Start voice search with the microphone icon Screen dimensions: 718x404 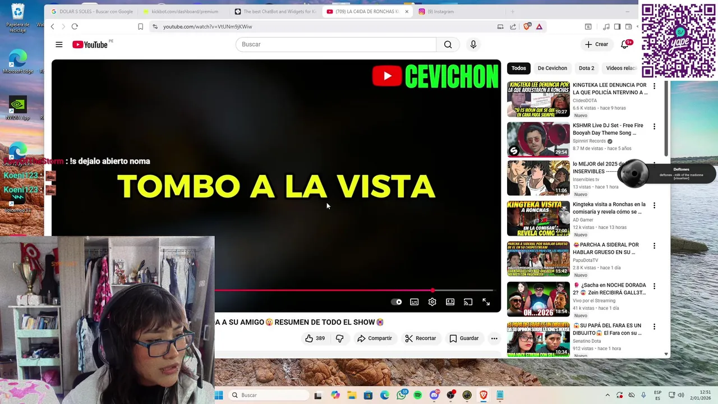(473, 44)
